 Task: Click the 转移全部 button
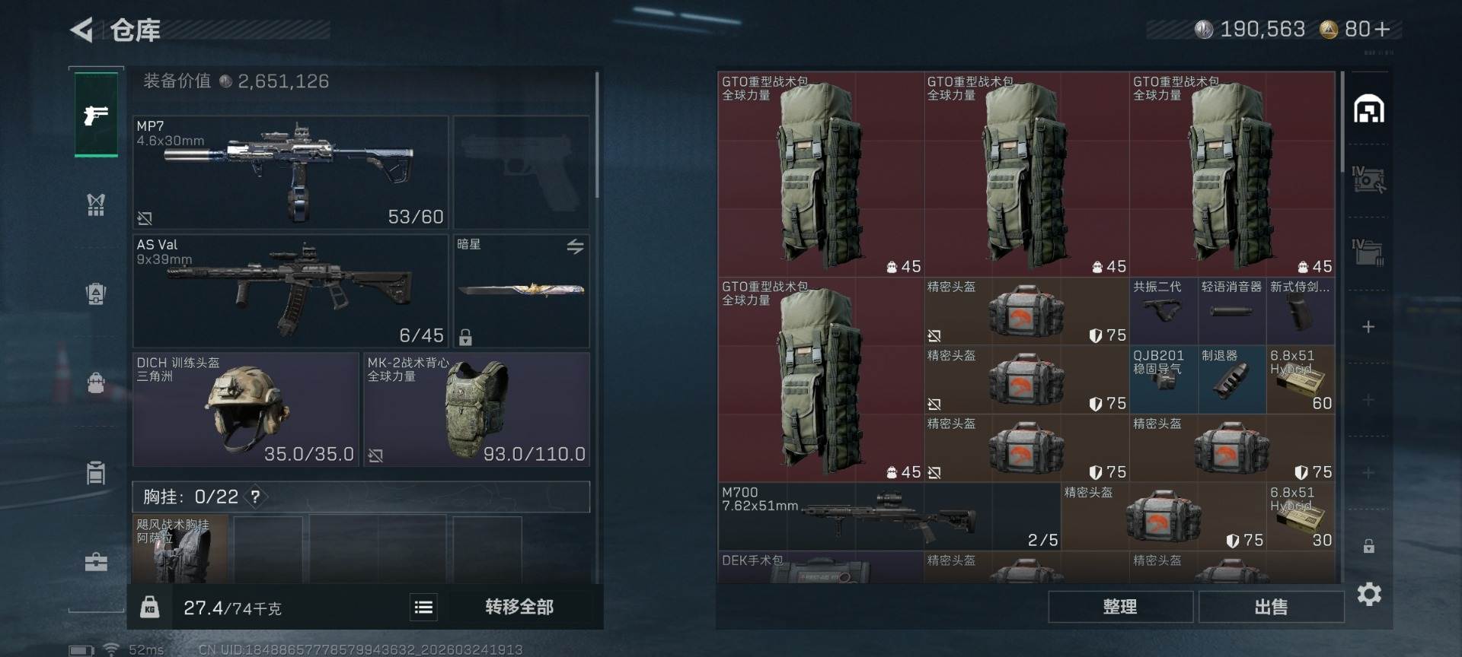pos(519,607)
